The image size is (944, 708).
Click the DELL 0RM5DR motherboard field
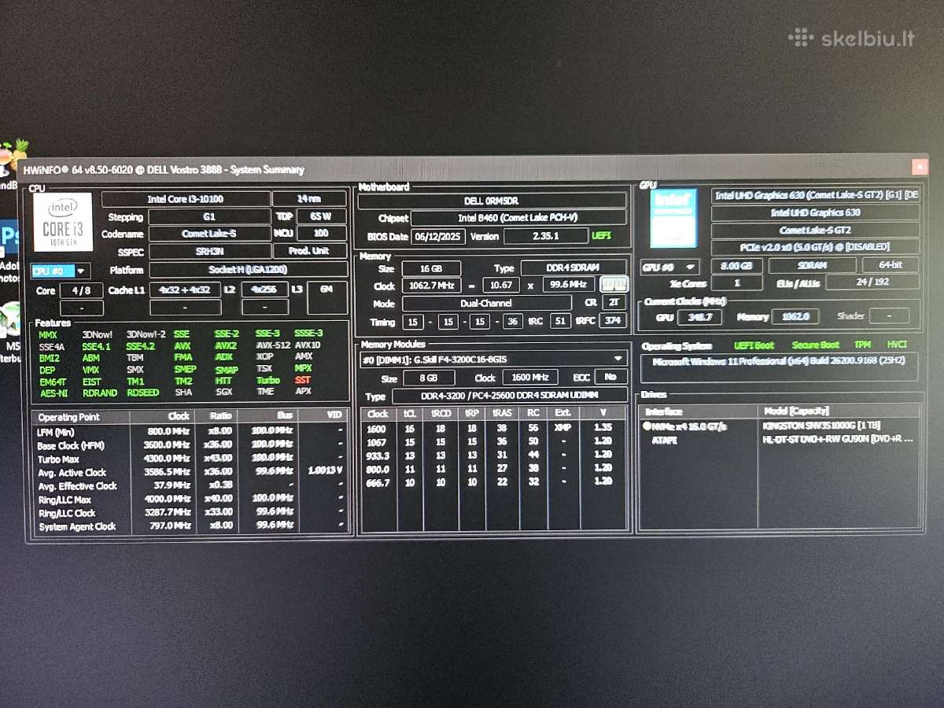(x=492, y=201)
